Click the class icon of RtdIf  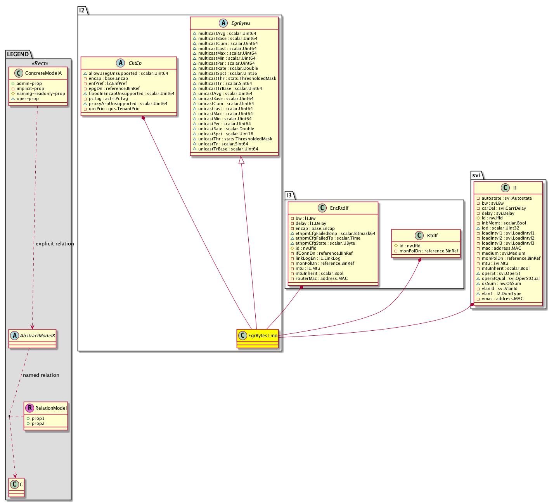419,235
